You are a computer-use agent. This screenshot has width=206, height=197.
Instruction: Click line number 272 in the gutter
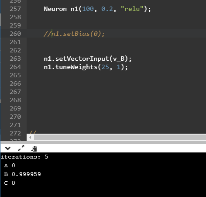(15, 134)
